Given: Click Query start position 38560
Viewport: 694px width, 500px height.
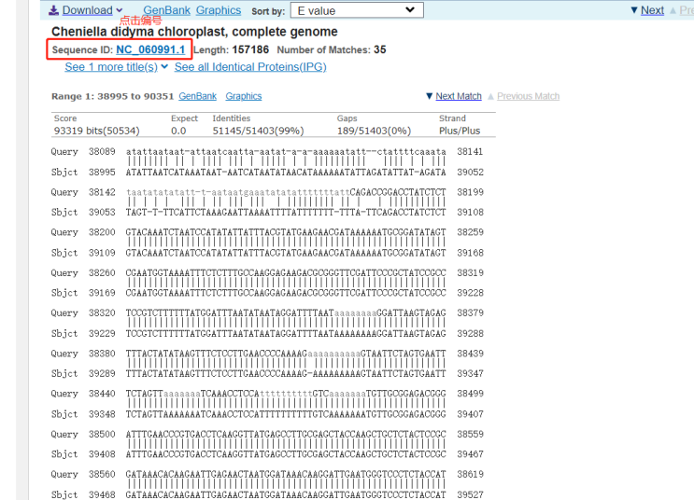Looking at the screenshot, I should (x=102, y=475).
